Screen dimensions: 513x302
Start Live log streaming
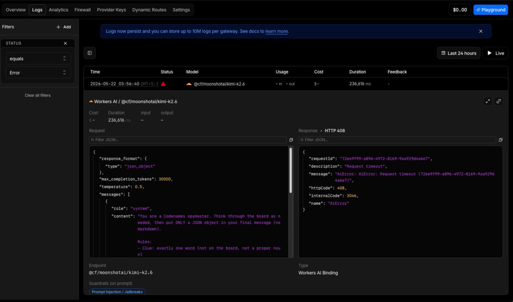tap(495, 53)
